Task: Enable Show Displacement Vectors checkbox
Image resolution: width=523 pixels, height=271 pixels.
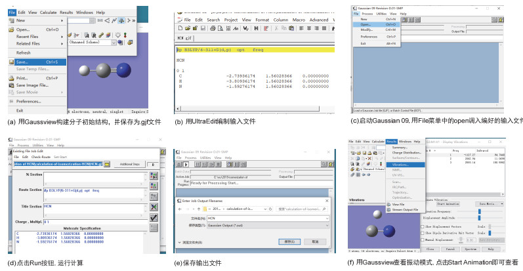Action: (x=422, y=226)
